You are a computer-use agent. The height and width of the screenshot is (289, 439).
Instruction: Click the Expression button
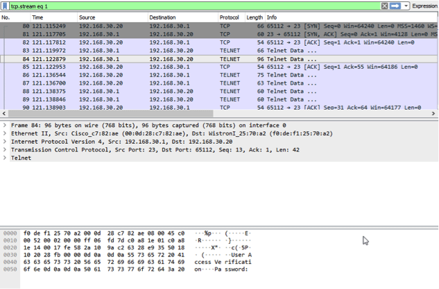coord(424,6)
